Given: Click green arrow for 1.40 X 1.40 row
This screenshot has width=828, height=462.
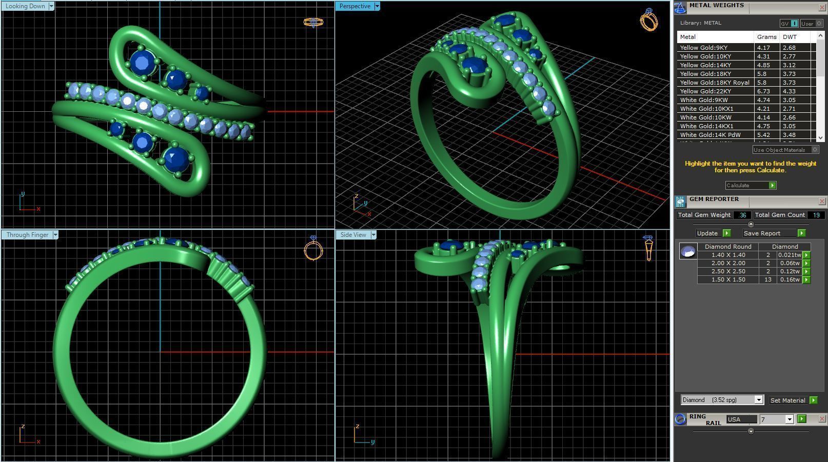Looking at the screenshot, I should [x=806, y=255].
